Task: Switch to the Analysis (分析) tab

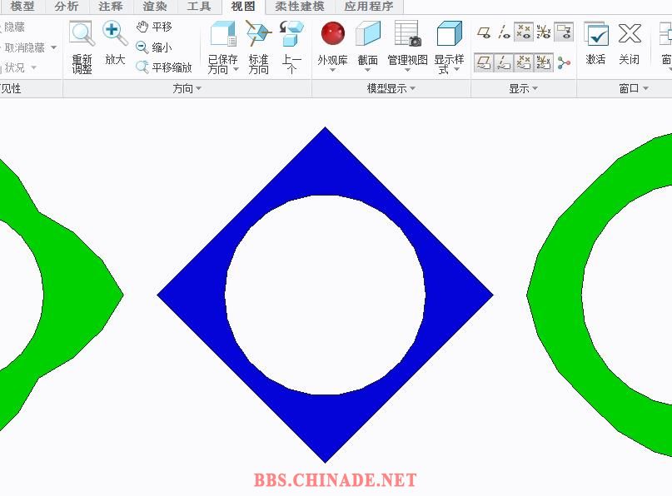Action: click(x=67, y=7)
